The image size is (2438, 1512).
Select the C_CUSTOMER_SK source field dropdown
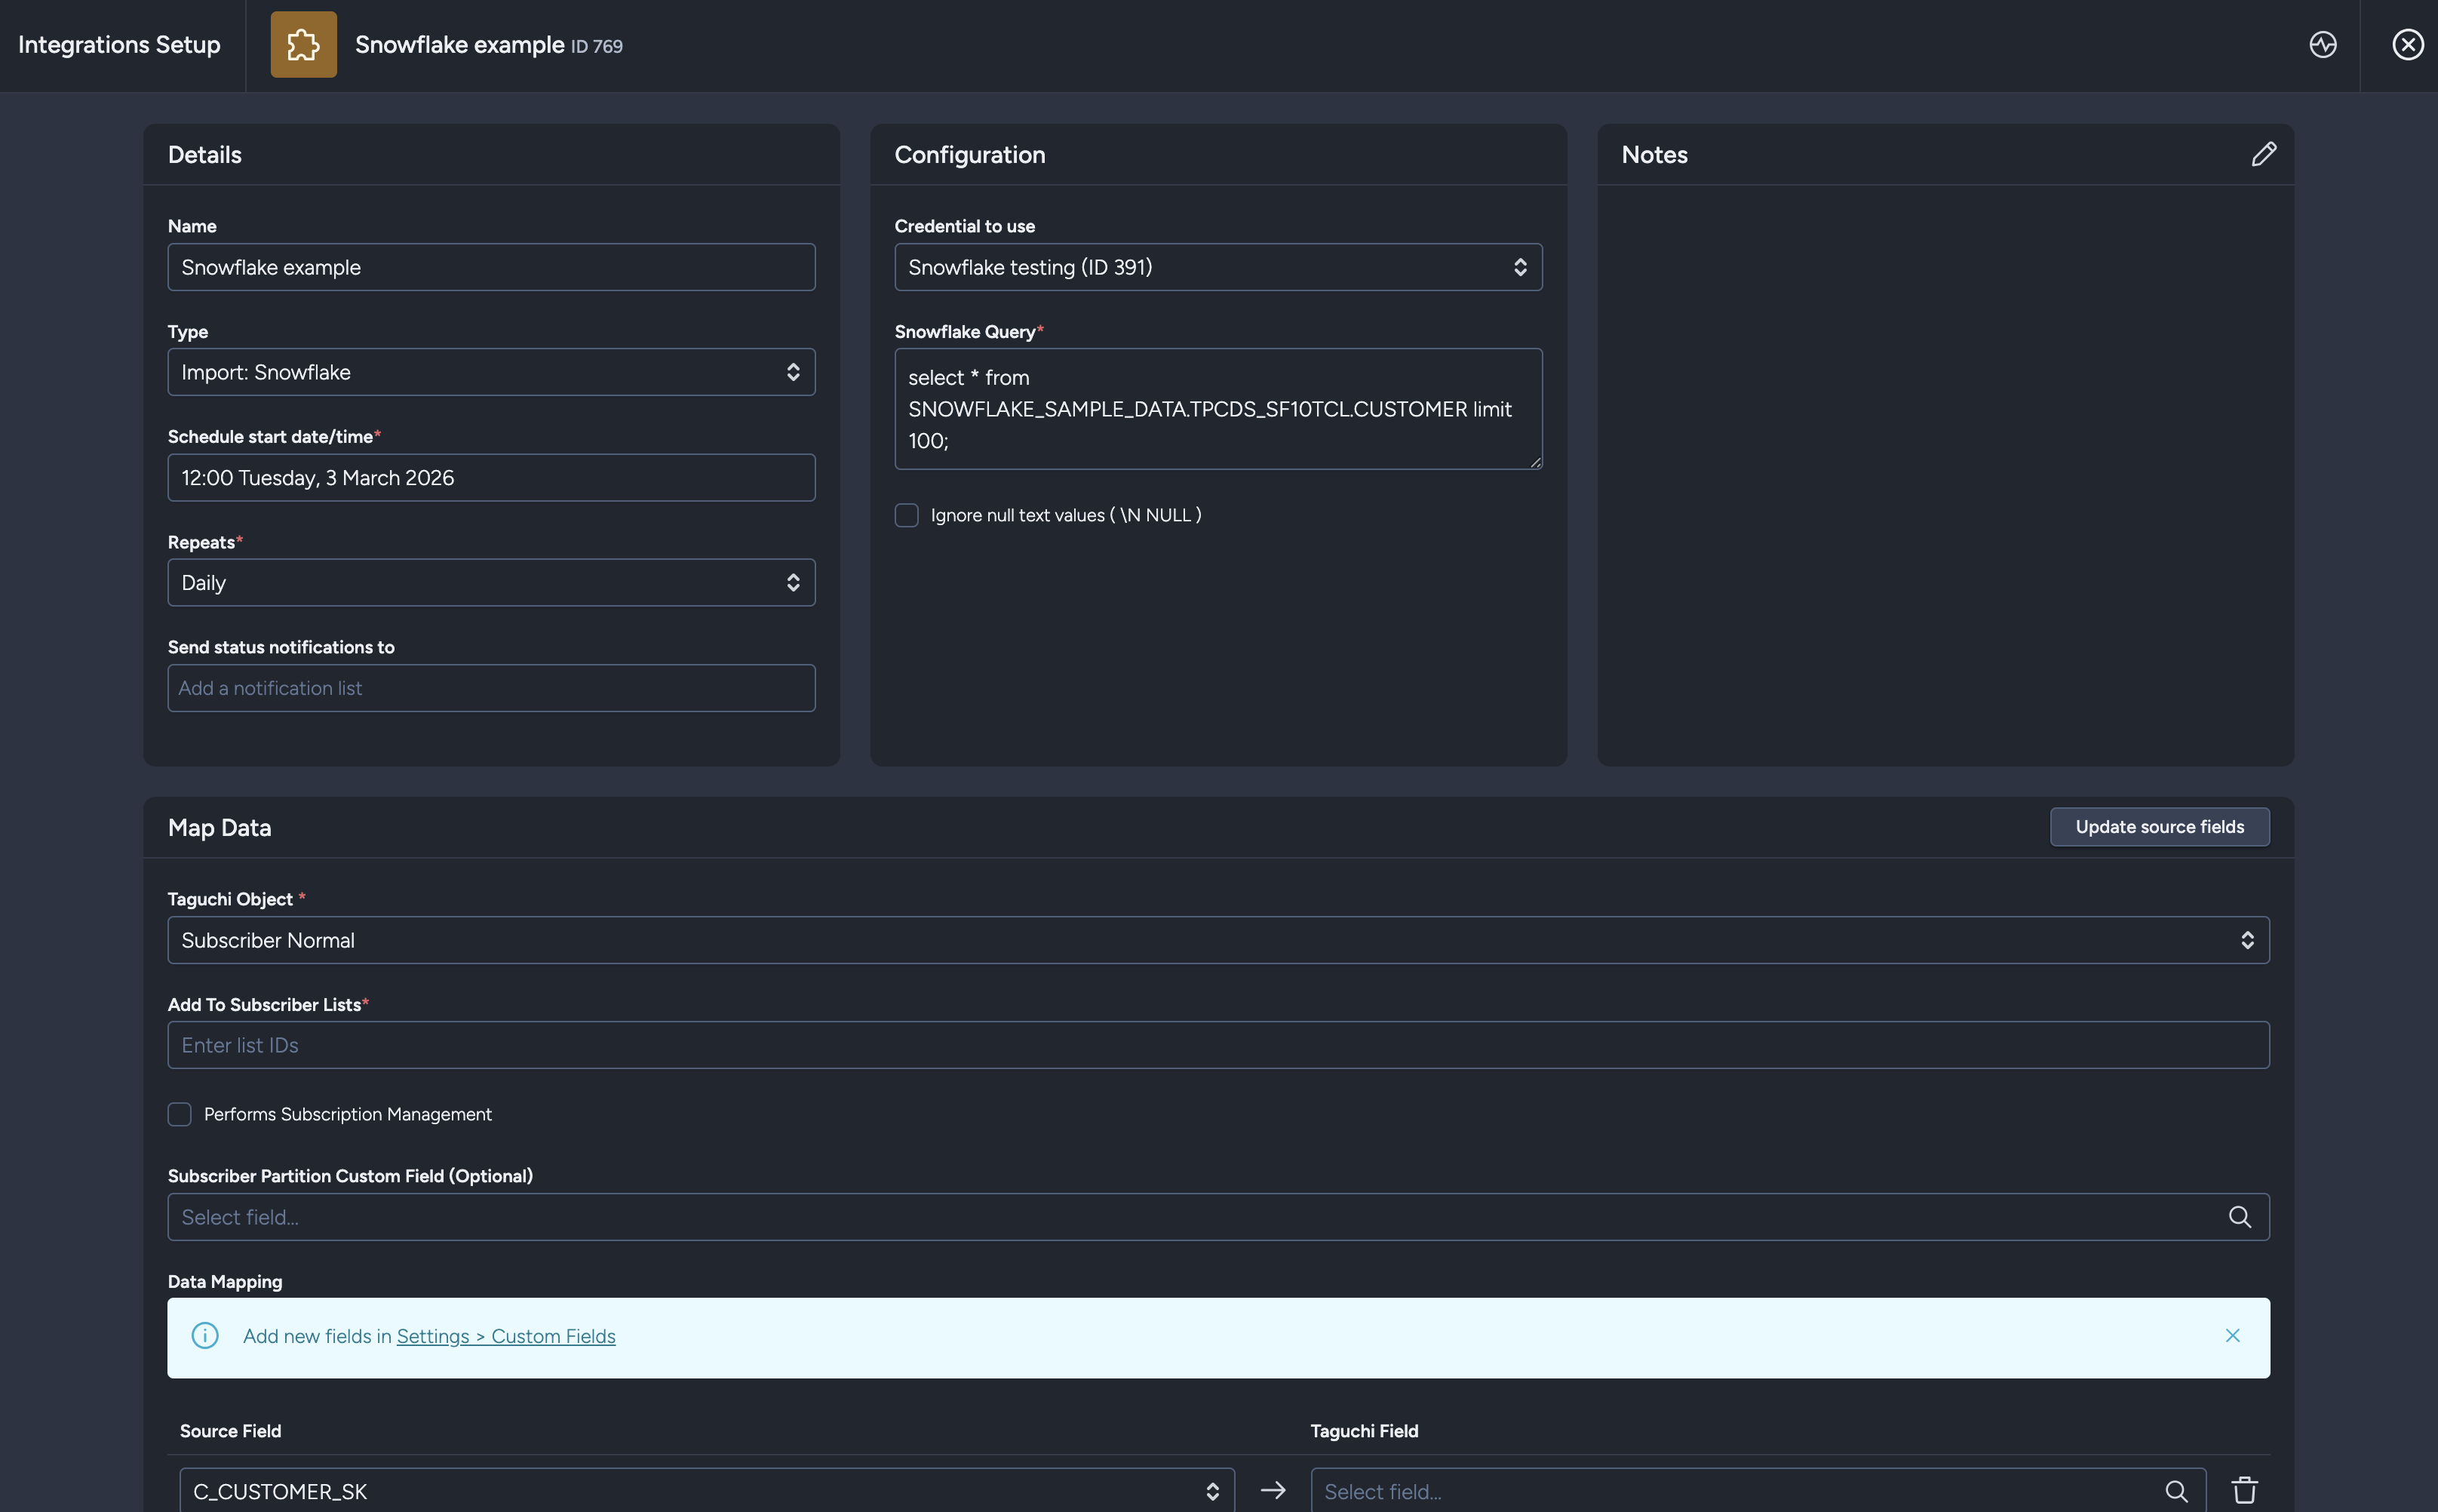point(706,1491)
